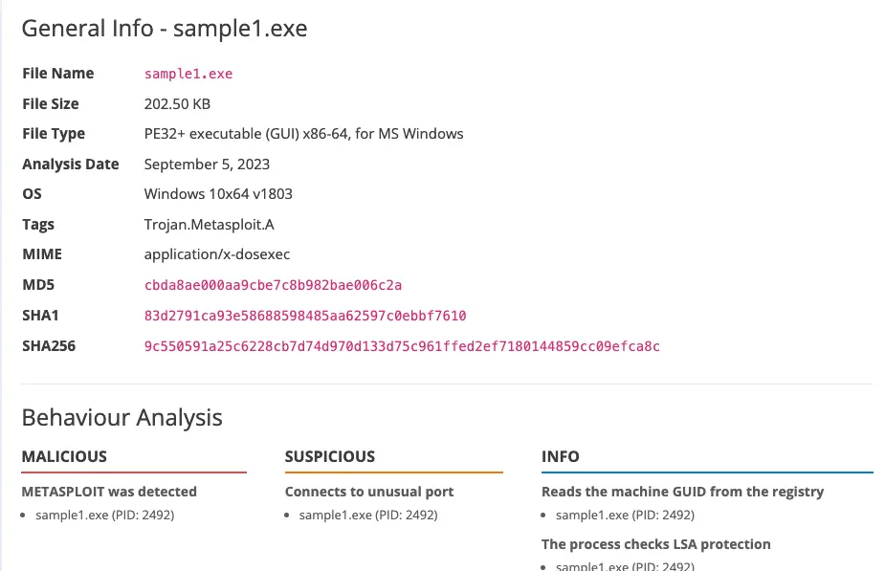Viewport: 885px width, 571px height.
Task: Select the SHA1 hash value
Action: coord(305,316)
